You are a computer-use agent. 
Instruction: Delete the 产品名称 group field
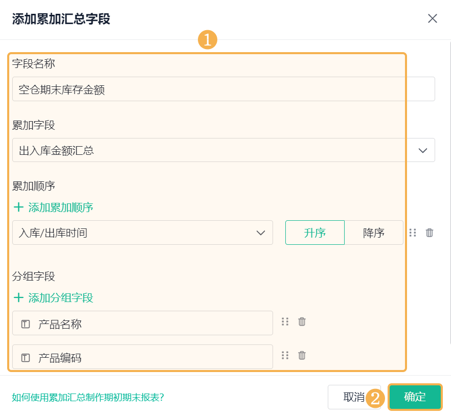click(302, 321)
